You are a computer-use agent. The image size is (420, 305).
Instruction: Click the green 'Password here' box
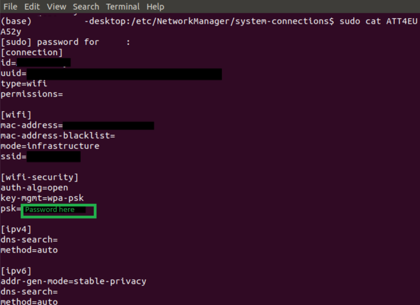pos(58,210)
